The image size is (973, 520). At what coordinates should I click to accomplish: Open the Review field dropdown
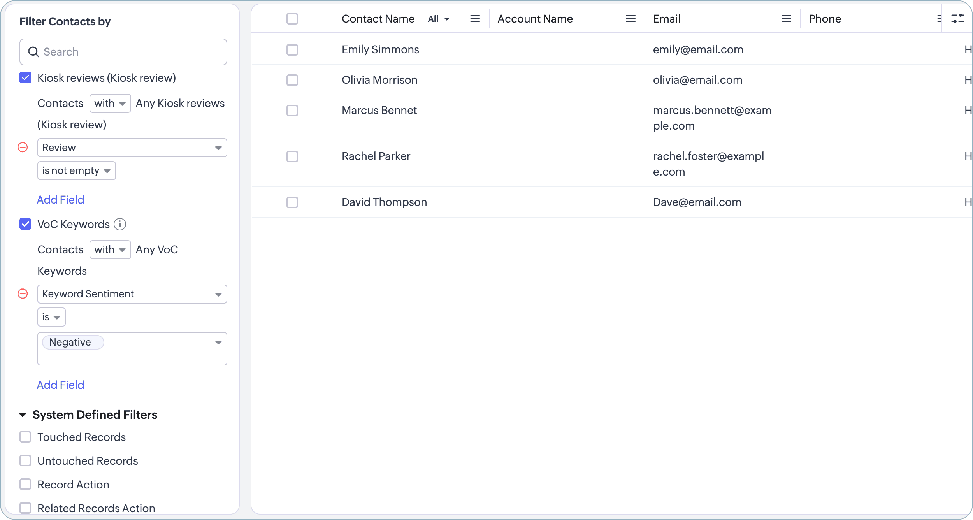point(132,148)
